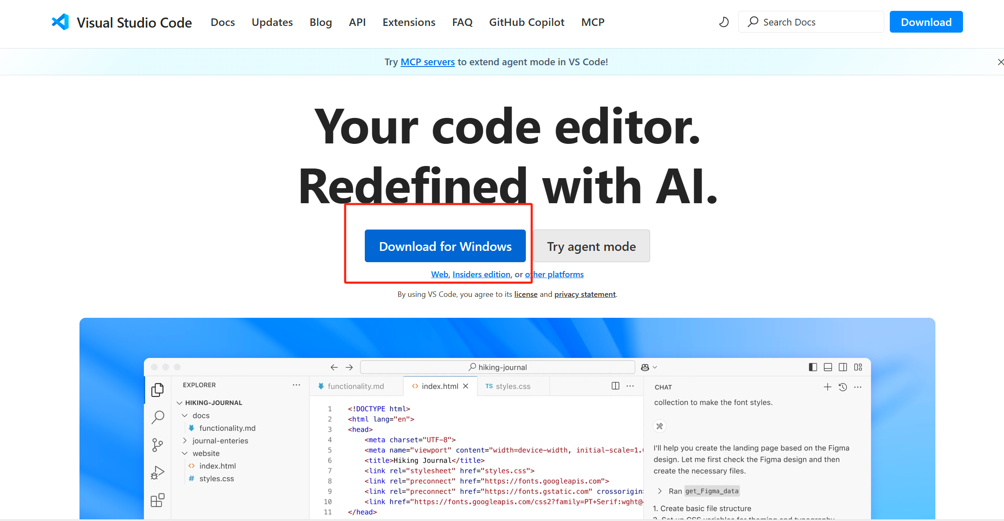Click Try agent mode button
Viewport: 1004px width, 521px height.
tap(592, 246)
